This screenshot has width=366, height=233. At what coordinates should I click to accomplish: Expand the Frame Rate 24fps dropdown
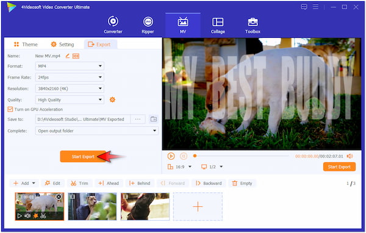pos(70,77)
